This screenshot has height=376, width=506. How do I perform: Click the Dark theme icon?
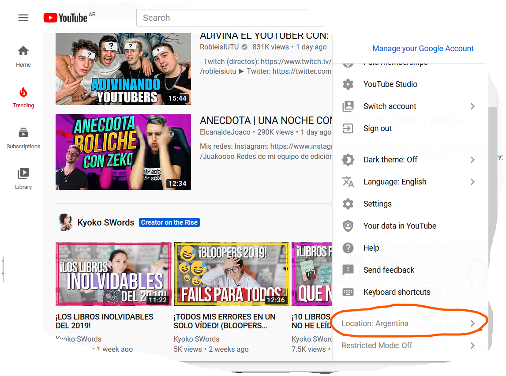(348, 160)
